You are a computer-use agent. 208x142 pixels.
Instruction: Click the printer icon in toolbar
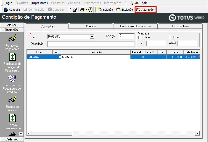pyautogui.click(x=82, y=10)
